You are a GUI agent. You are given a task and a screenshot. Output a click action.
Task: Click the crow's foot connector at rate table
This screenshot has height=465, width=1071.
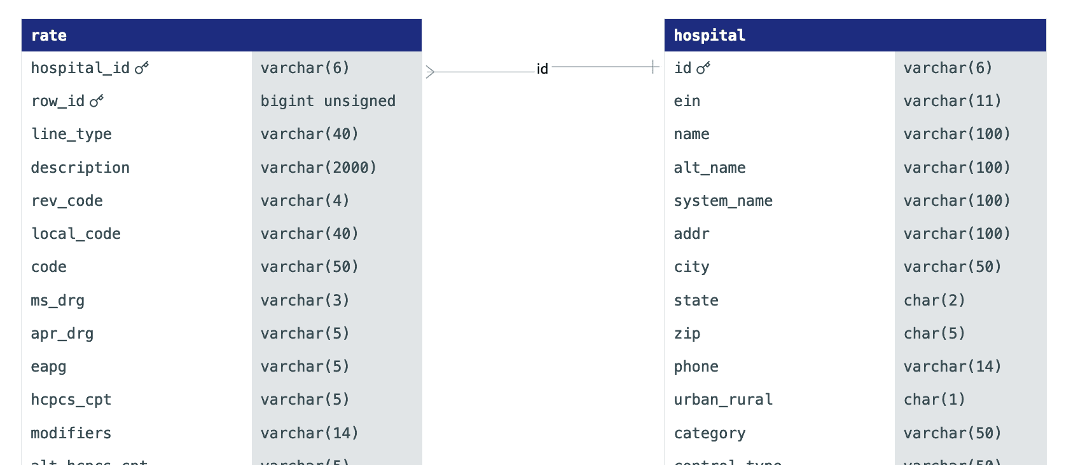(431, 72)
